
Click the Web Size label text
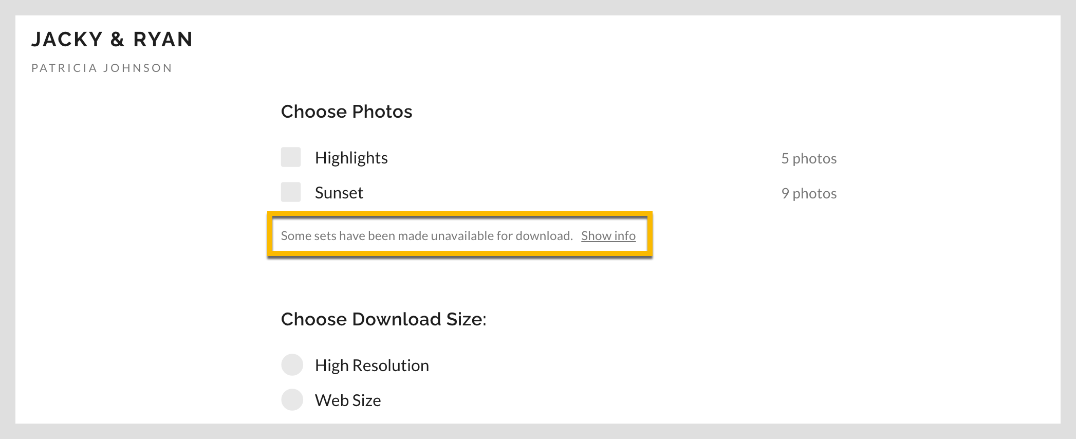tap(348, 400)
